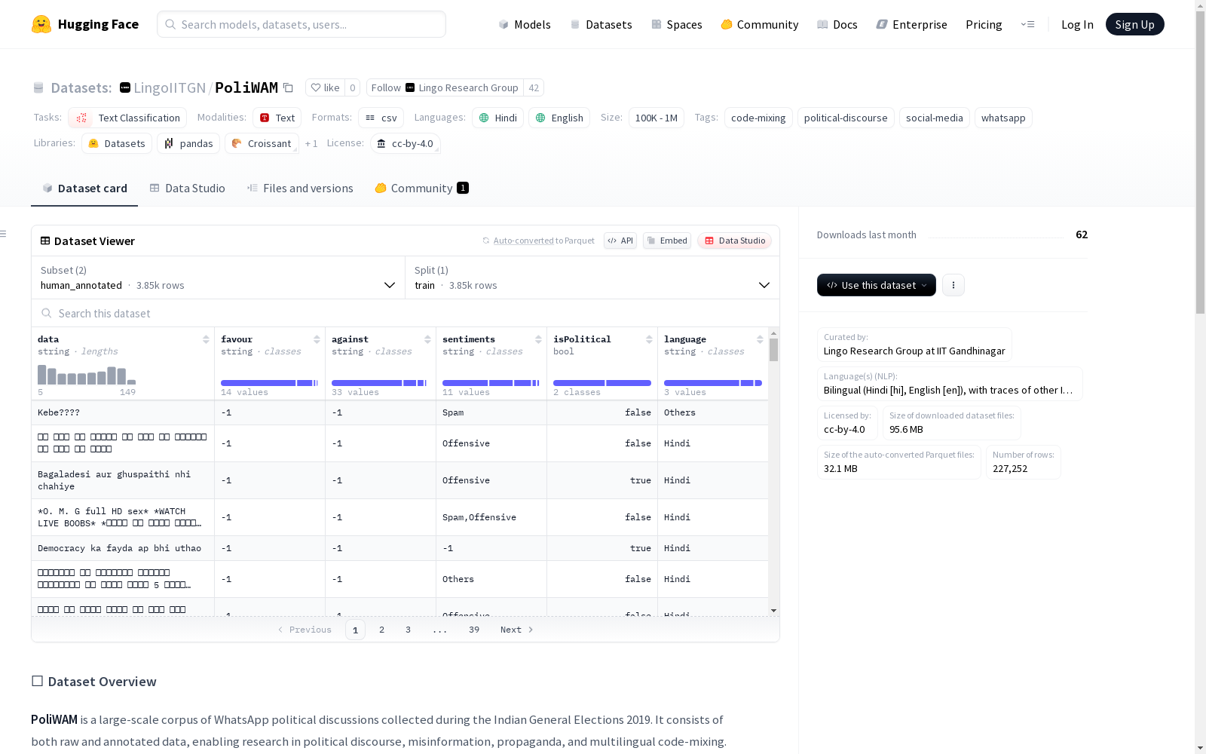Open Docs in the top navigation

[x=837, y=24]
